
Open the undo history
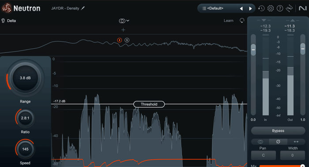(261, 8)
